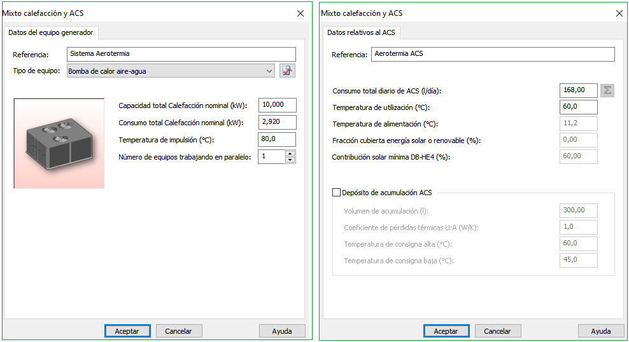
Task: Select the Datos del equipo generador tab
Action: tap(50, 32)
